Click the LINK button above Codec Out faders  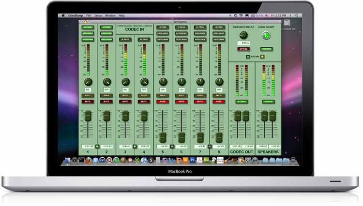pos(242,102)
